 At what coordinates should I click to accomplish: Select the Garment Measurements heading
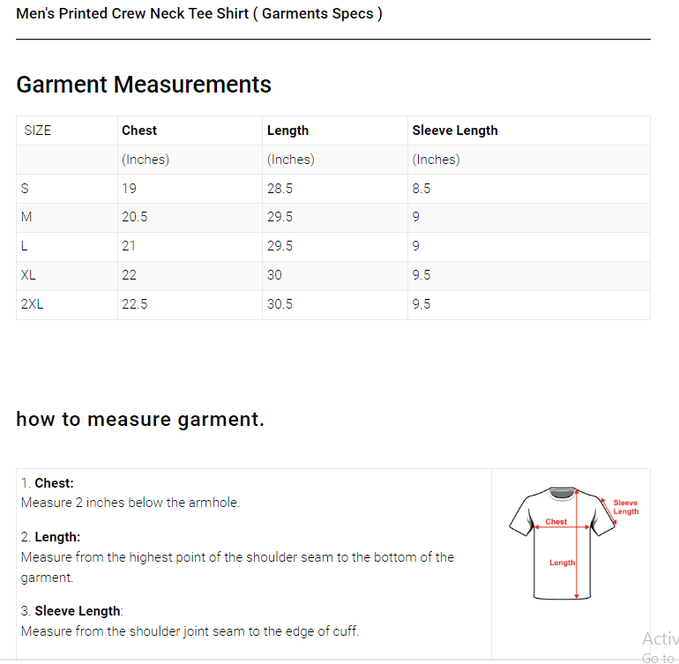coord(144,85)
